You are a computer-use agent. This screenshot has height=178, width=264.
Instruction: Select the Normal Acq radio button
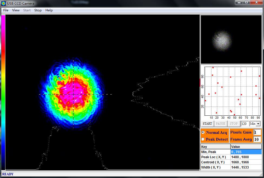point(203,132)
